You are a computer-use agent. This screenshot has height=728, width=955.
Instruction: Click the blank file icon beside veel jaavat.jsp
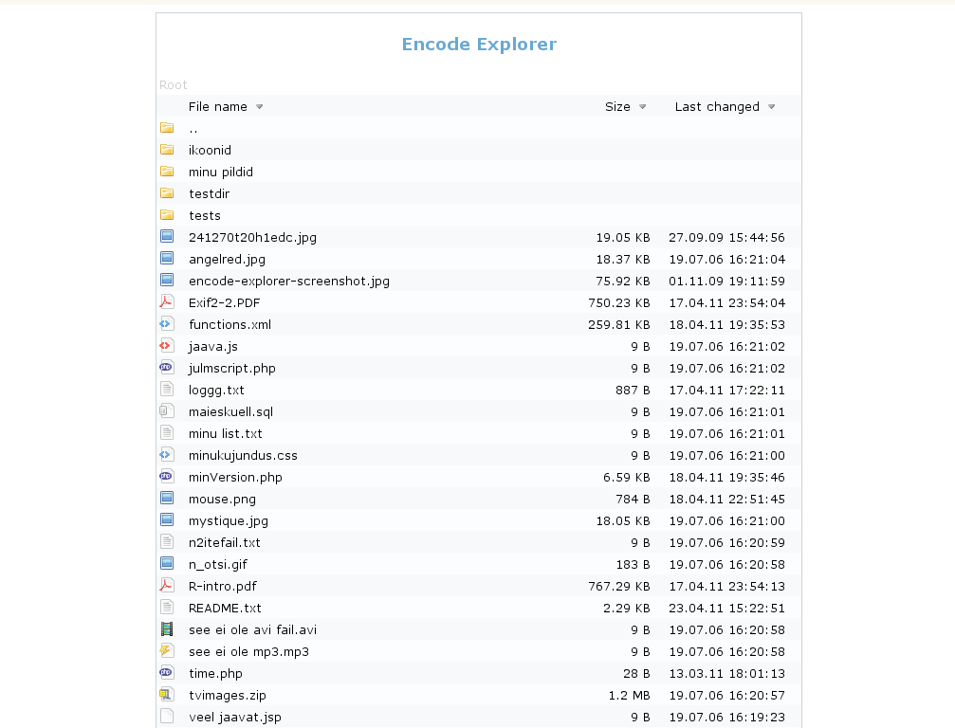pyautogui.click(x=167, y=717)
